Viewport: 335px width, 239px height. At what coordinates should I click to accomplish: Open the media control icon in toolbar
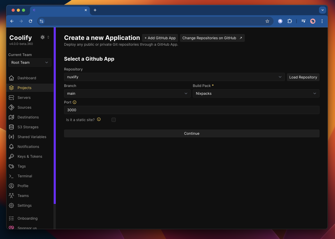coord(303,21)
